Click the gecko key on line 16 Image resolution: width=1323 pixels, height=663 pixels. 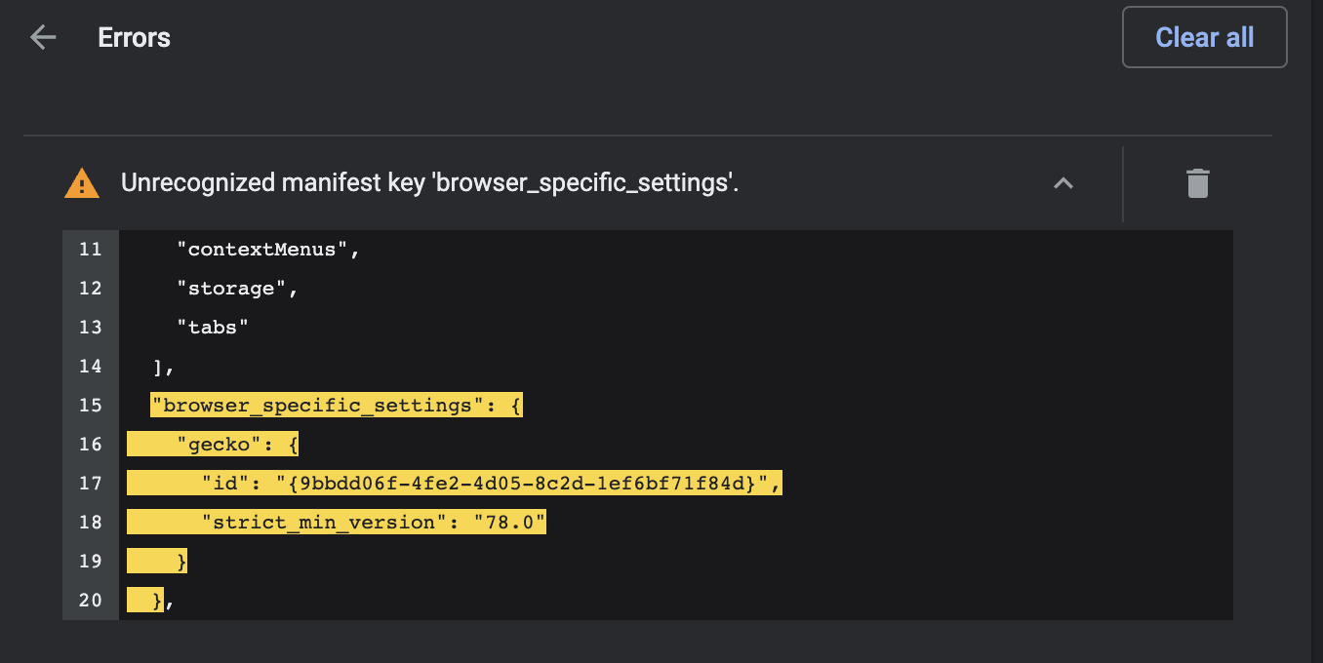pyautogui.click(x=213, y=444)
